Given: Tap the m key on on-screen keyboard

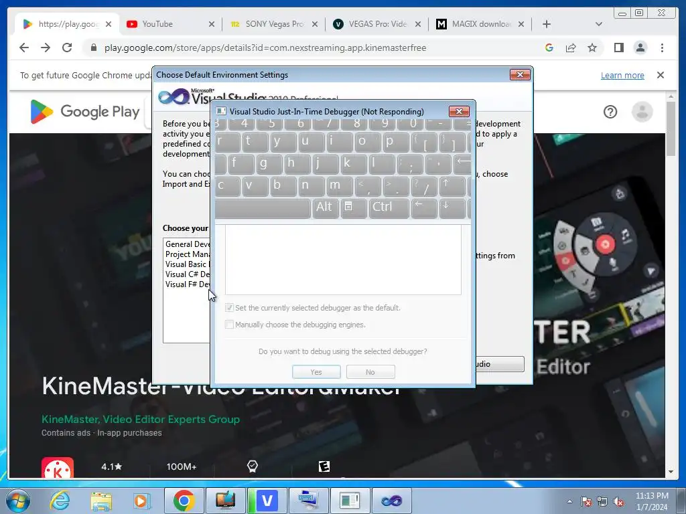Looking at the screenshot, I should pos(340,186).
